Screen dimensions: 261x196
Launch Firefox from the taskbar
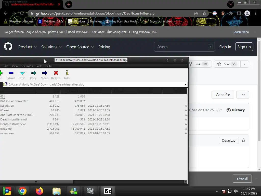pos(40,191)
